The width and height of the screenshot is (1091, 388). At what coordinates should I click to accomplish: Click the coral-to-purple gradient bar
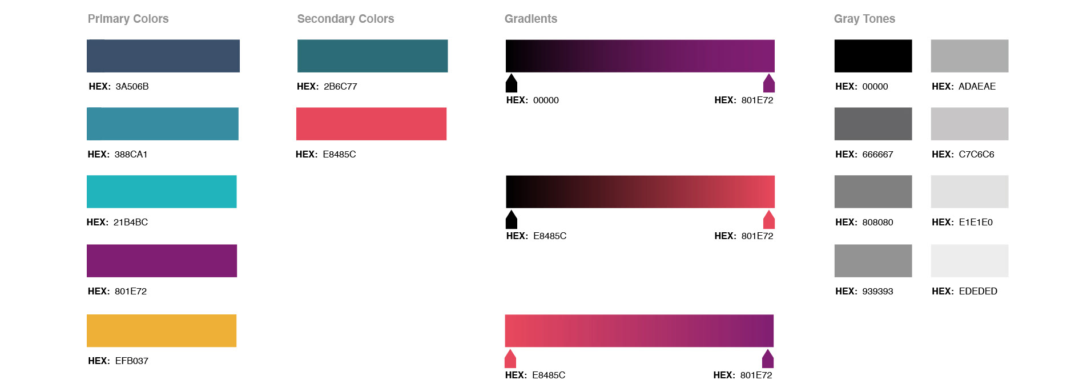click(639, 331)
